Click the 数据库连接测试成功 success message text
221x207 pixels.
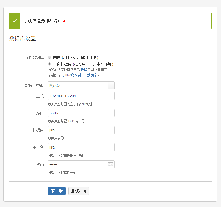42,21
